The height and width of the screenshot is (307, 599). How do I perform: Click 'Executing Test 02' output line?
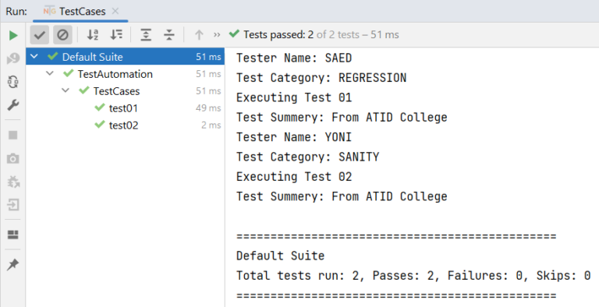pos(294,176)
